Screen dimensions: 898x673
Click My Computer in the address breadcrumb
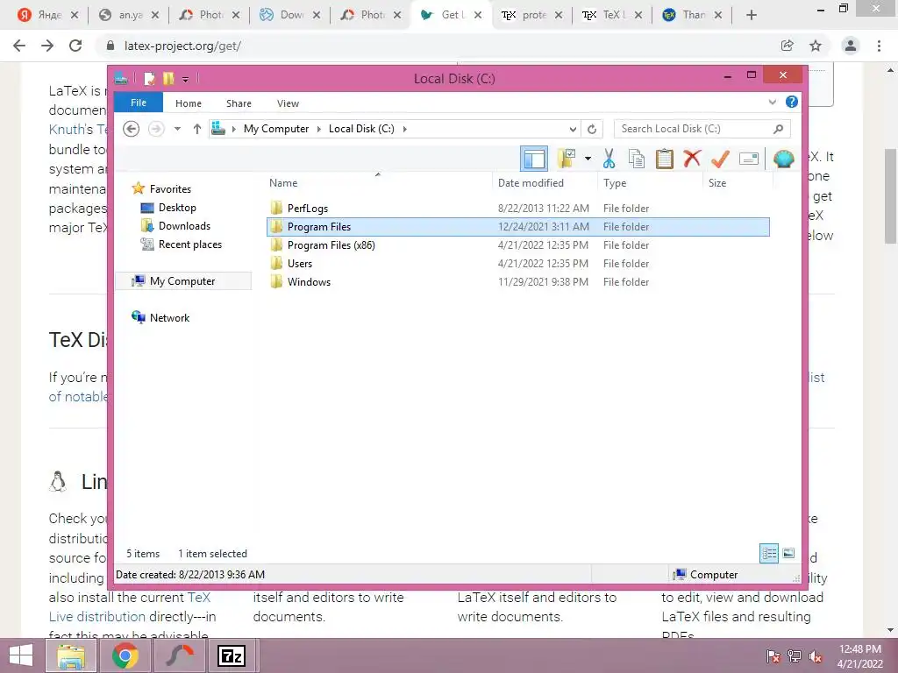276,129
